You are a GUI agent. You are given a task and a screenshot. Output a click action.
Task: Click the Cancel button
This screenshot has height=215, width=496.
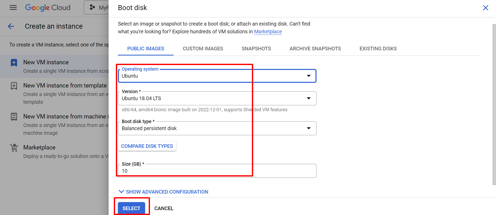164,208
